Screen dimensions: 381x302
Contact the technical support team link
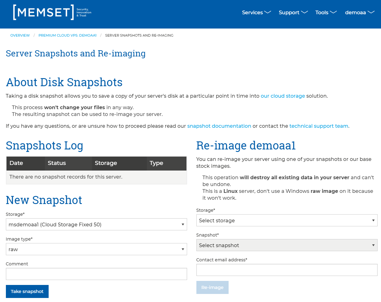[x=319, y=126]
